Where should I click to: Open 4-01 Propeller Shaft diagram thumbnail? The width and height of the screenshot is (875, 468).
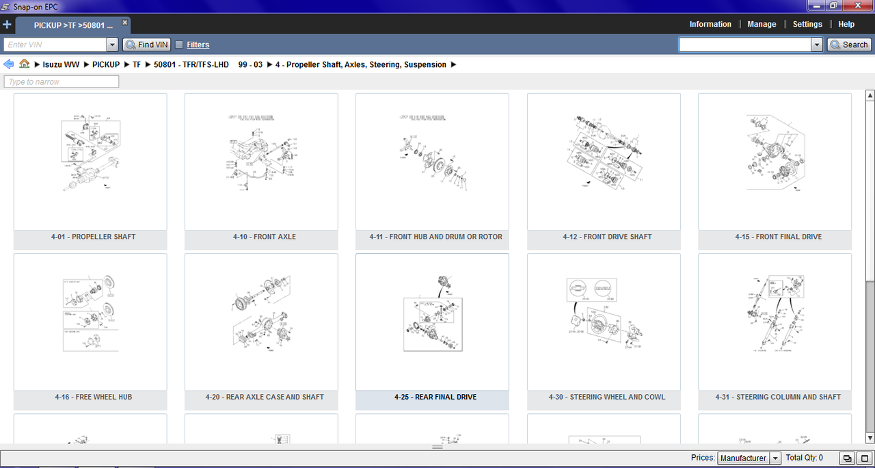[90, 161]
